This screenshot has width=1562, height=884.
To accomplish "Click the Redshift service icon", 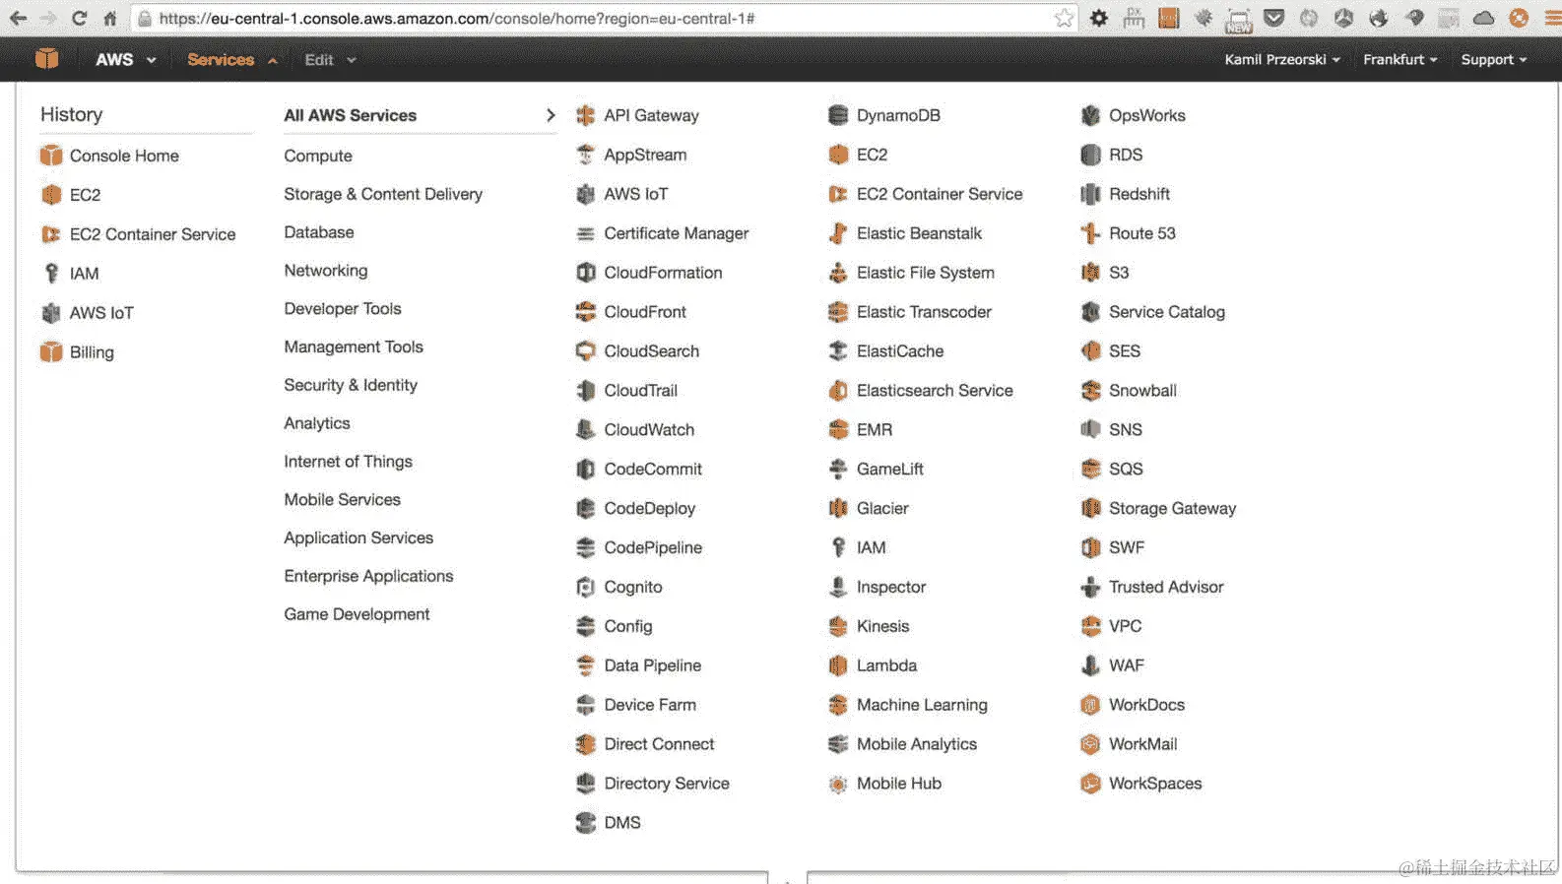I will pos(1090,194).
